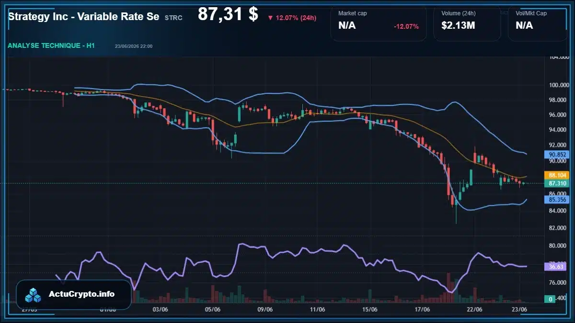
Task: Click the 94.000 price axis label
Action: click(557, 130)
